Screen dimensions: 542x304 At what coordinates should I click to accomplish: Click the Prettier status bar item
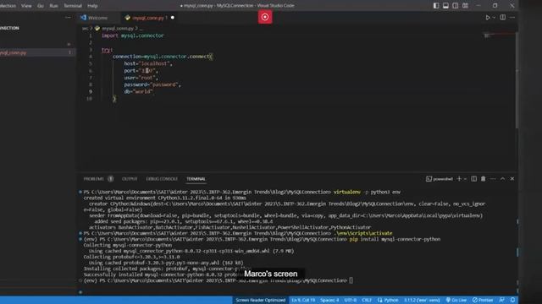pos(483,301)
